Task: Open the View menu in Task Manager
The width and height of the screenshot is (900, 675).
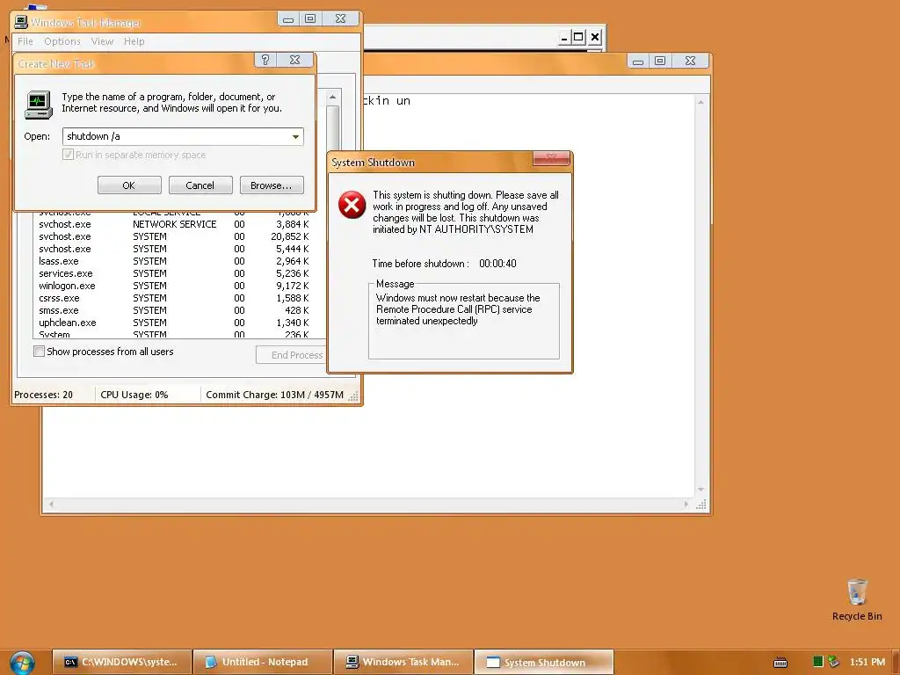Action: coord(102,41)
